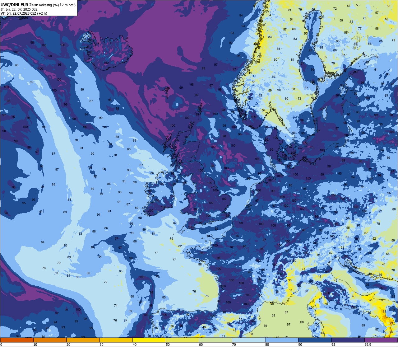Click the legend scale label '10'

[35, 345]
